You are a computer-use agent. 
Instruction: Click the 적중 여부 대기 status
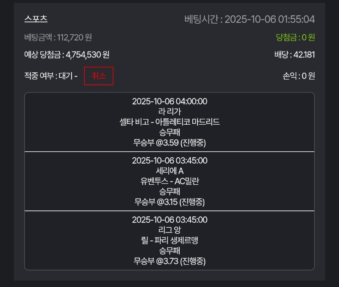(51, 76)
